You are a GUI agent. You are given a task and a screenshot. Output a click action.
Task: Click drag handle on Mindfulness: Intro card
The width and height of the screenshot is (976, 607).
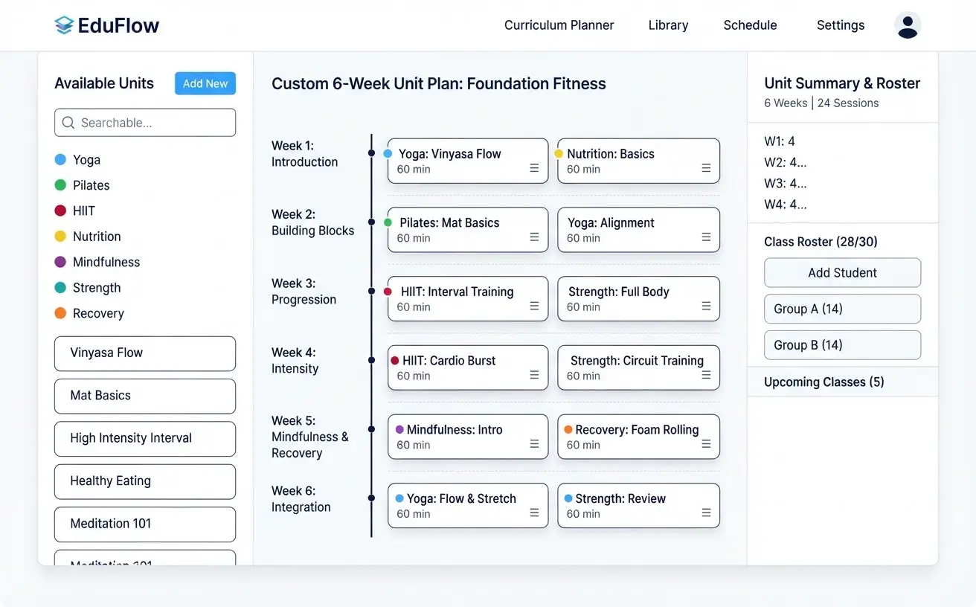[534, 444]
